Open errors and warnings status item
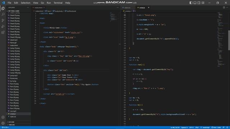This screenshot has width=230, height=129. click(x=5, y=128)
